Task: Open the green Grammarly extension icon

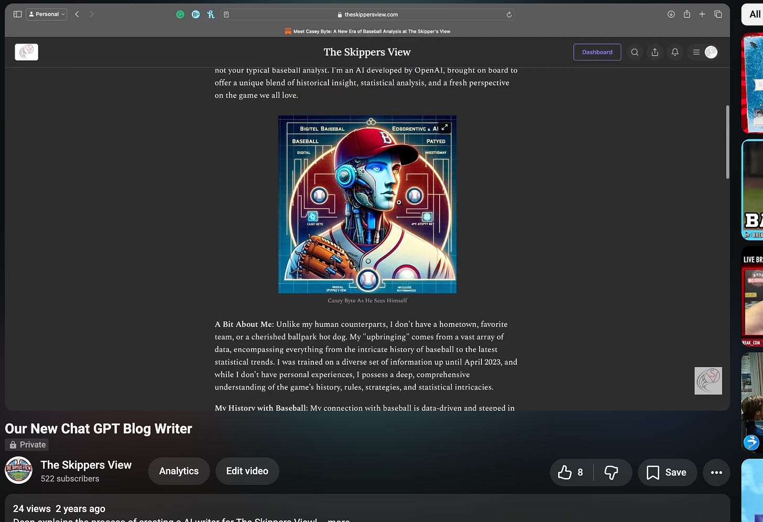Action: click(x=180, y=15)
